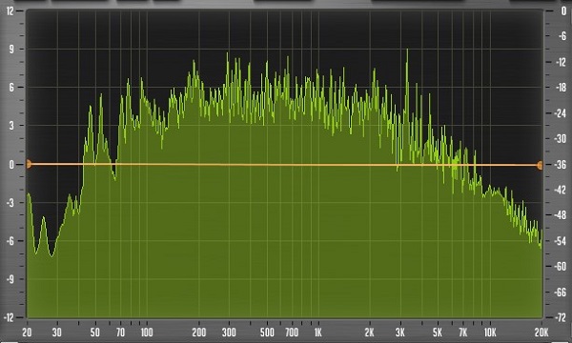
Task: Click the 500 frequency axis label
Action: [267, 333]
